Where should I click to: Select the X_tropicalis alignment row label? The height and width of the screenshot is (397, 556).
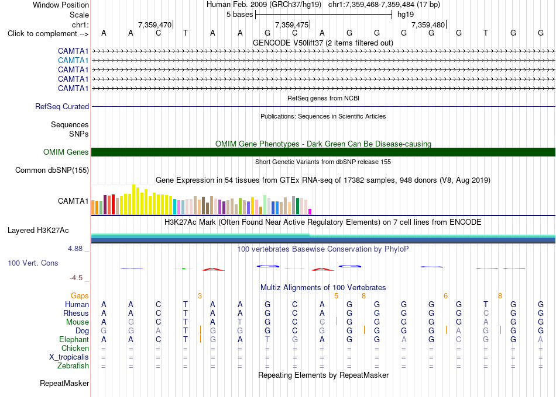pos(69,357)
